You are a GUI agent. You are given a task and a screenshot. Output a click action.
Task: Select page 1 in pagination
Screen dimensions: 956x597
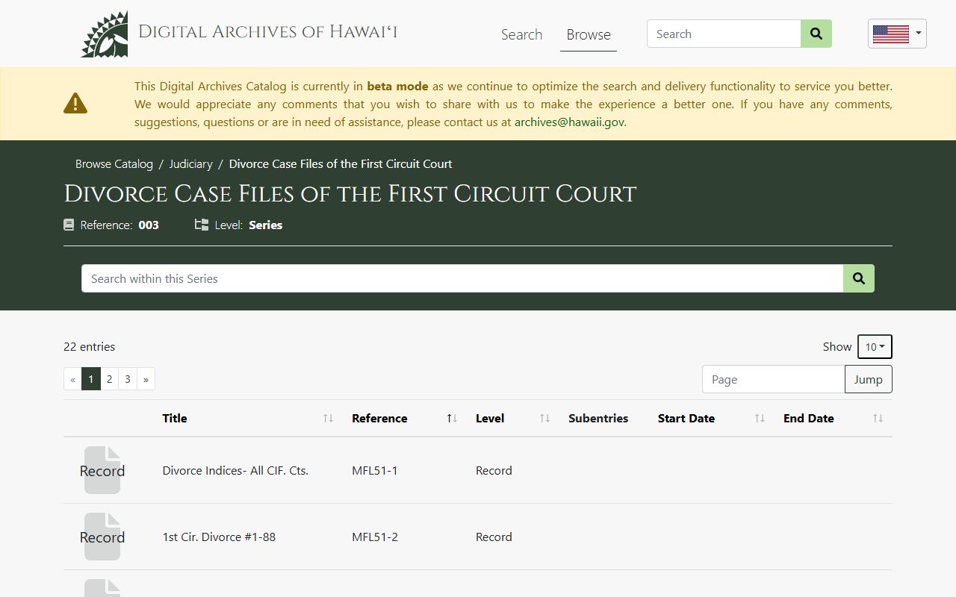click(x=91, y=379)
